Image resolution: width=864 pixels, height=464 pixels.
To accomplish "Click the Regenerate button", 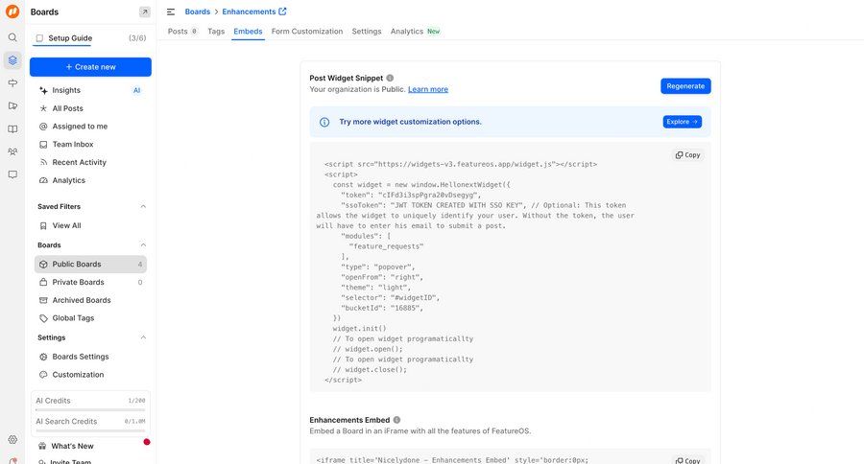I will coord(685,86).
